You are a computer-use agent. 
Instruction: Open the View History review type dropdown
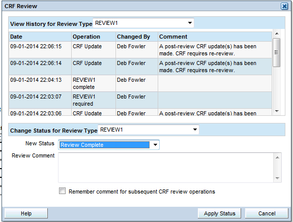pos(143,23)
